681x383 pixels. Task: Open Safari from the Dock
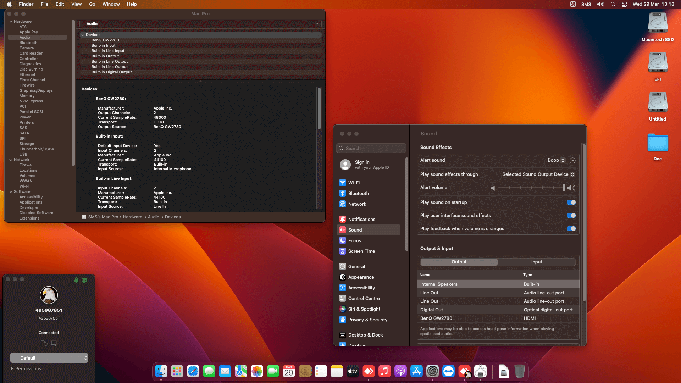(x=193, y=371)
